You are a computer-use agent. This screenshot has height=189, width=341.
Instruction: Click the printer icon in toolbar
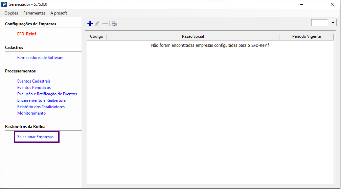114,24
